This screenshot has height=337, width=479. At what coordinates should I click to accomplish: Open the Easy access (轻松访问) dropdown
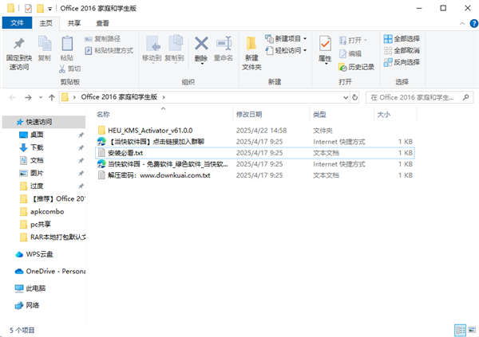pyautogui.click(x=305, y=50)
